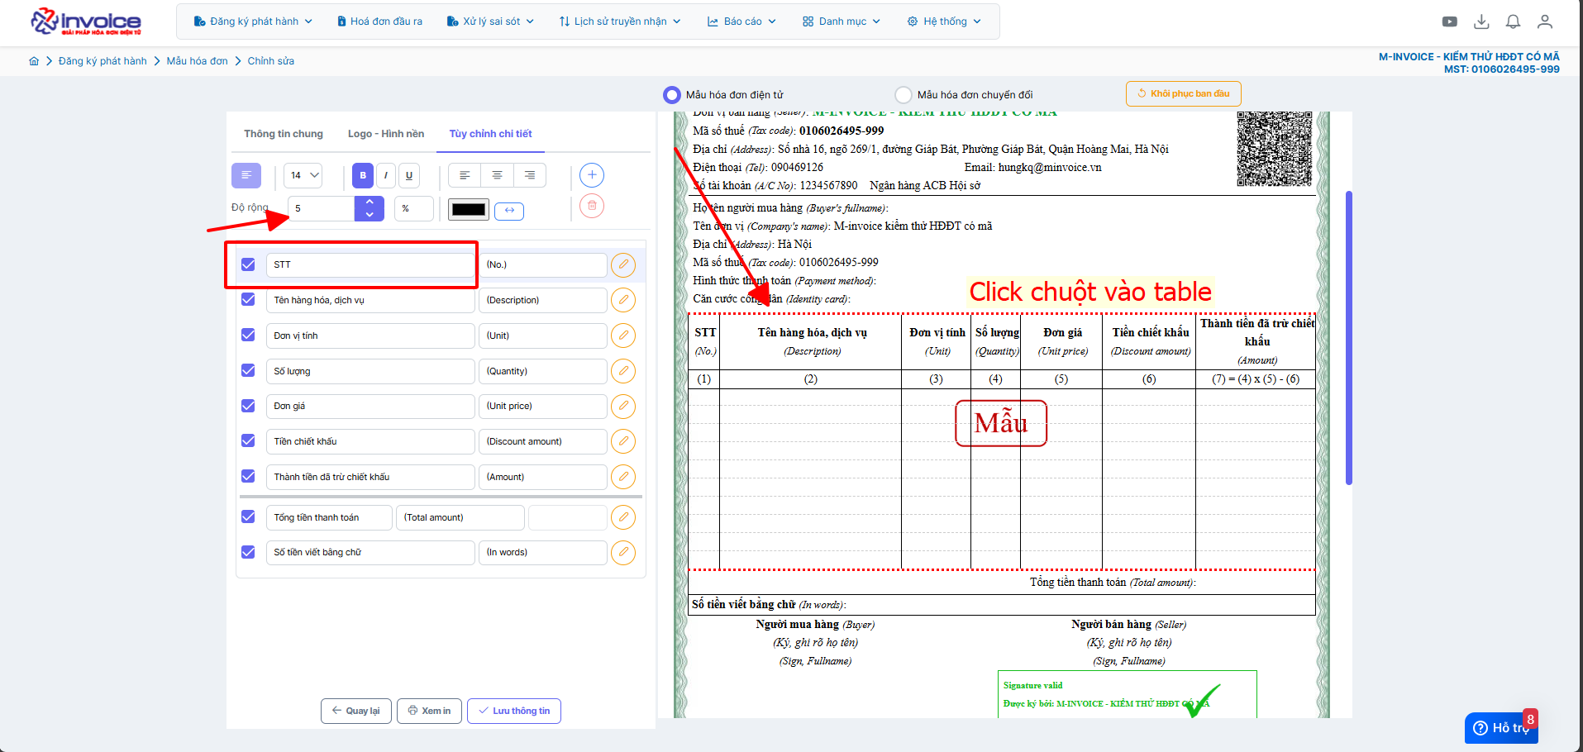This screenshot has width=1583, height=752.
Task: Center-align the column text
Action: 497,175
